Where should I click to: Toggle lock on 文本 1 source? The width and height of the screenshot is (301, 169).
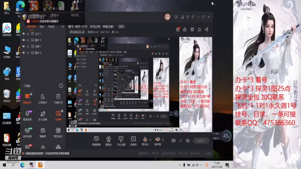pos(28,33)
